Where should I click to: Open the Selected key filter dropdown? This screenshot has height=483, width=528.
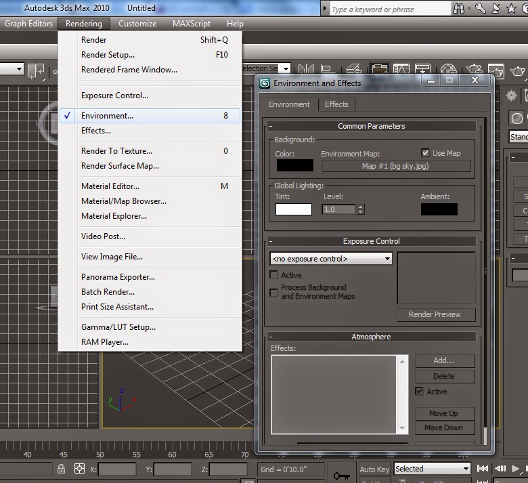[x=432, y=469]
